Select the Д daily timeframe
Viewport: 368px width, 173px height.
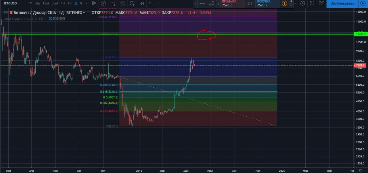(x=76, y=3)
